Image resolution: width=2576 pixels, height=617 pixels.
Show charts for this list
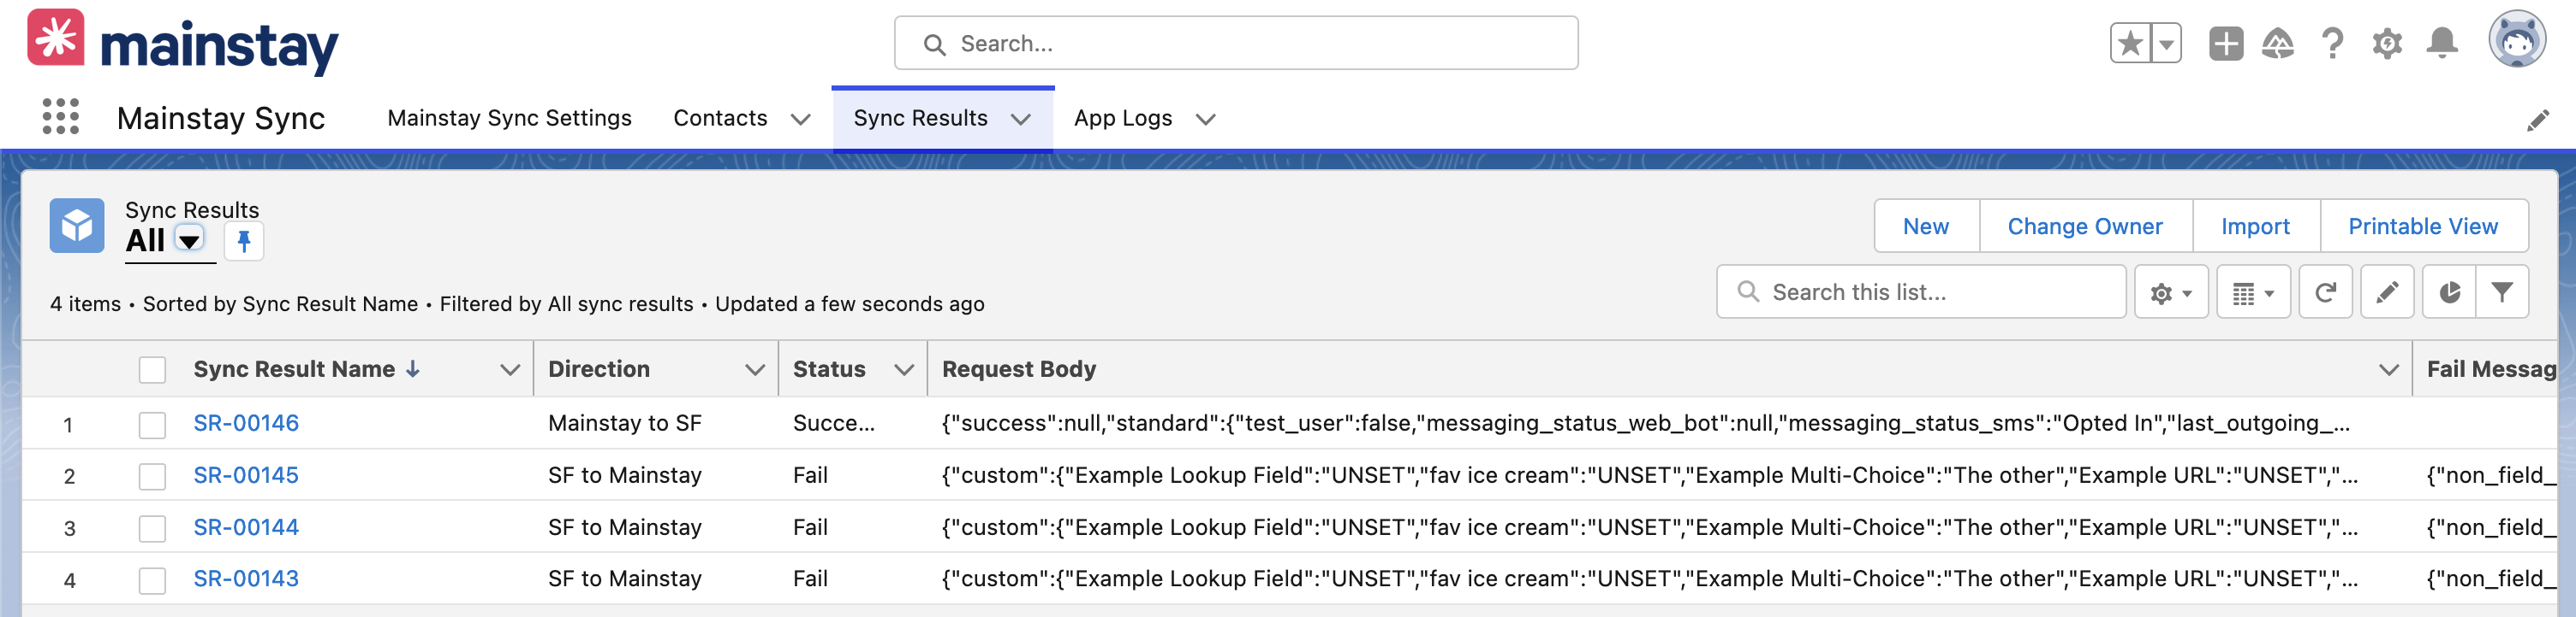tap(2449, 291)
